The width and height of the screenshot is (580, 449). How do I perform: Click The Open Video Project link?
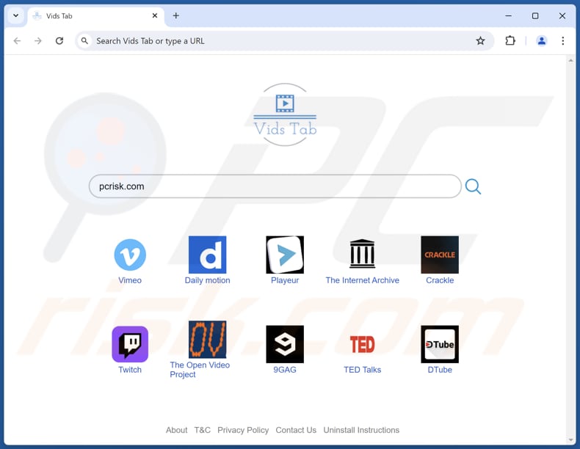coord(200,370)
